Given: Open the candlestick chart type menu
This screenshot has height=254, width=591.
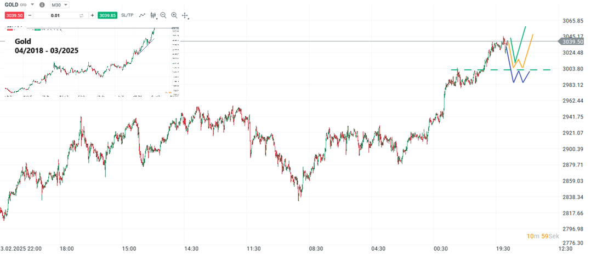Looking at the screenshot, I should (x=154, y=15).
